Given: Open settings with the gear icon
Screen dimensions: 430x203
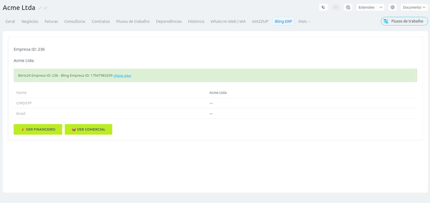Looking at the screenshot, I should 392,7.
